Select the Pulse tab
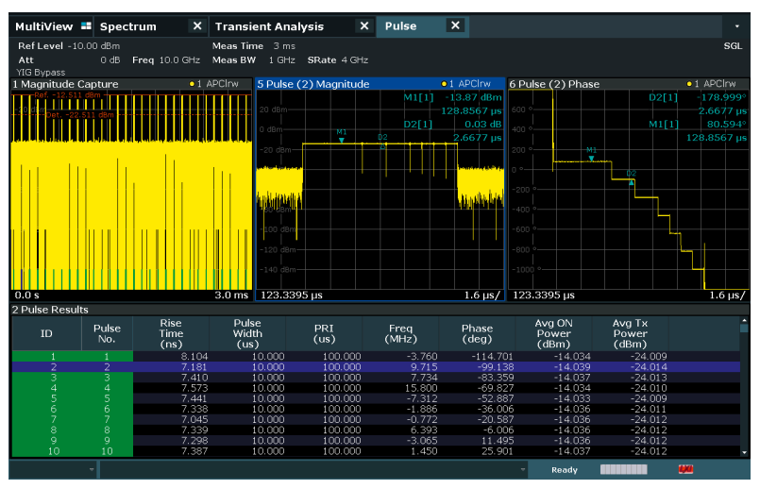Screen dimensions: 760x489 (x=401, y=26)
